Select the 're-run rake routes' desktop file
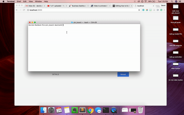 (175, 77)
